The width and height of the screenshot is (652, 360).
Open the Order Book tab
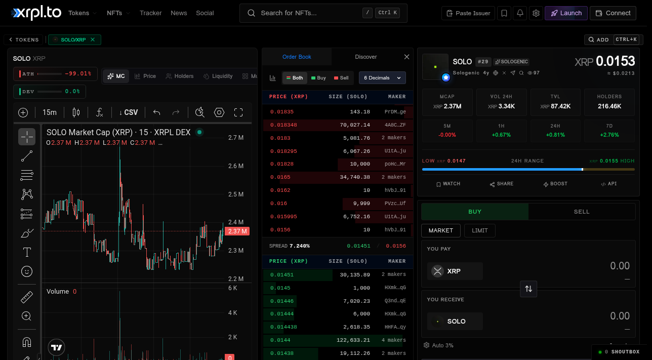pos(297,57)
